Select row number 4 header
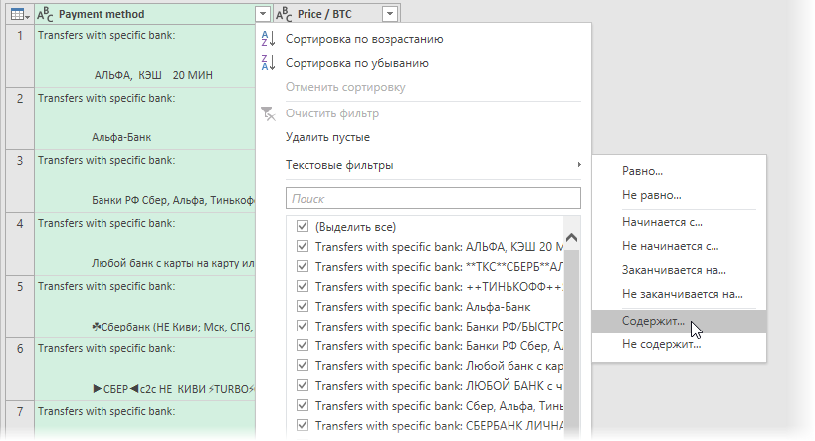815x441 pixels. coord(20,244)
